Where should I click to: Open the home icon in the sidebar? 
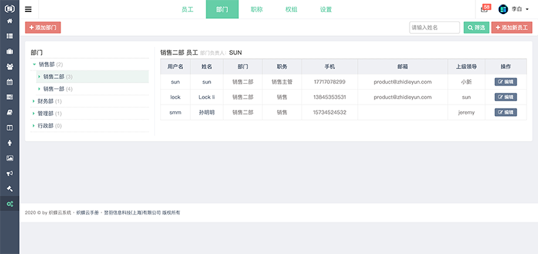pyautogui.click(x=9, y=21)
